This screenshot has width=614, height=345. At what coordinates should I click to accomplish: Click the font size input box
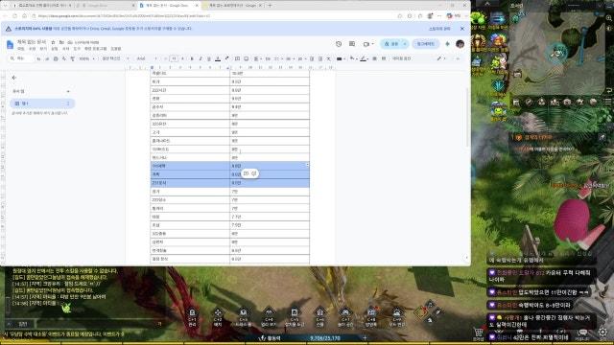coord(174,58)
